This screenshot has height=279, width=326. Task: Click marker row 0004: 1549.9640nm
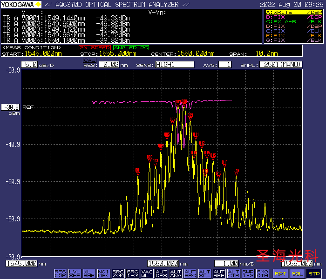[67, 35]
